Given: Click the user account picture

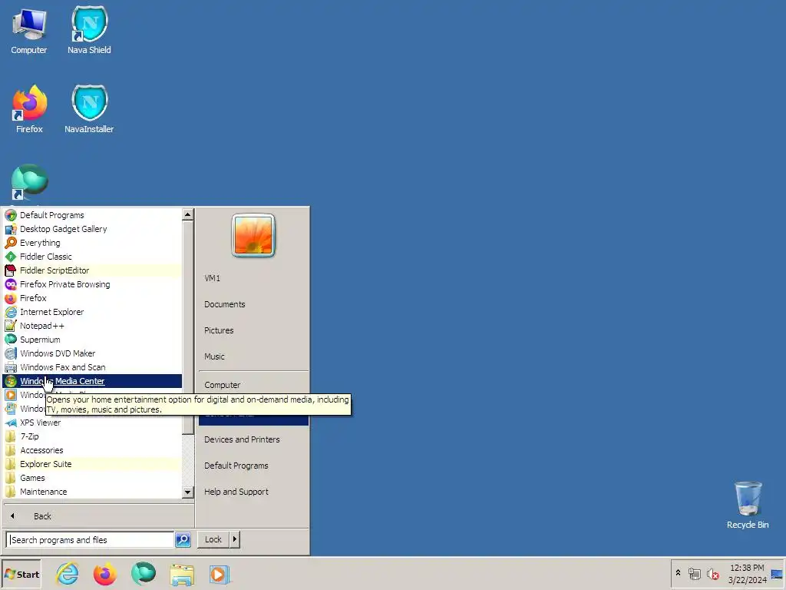Looking at the screenshot, I should coord(253,235).
